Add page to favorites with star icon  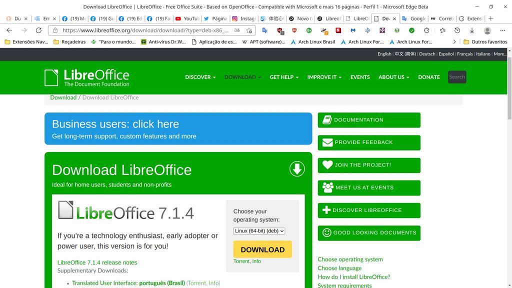(249, 30)
